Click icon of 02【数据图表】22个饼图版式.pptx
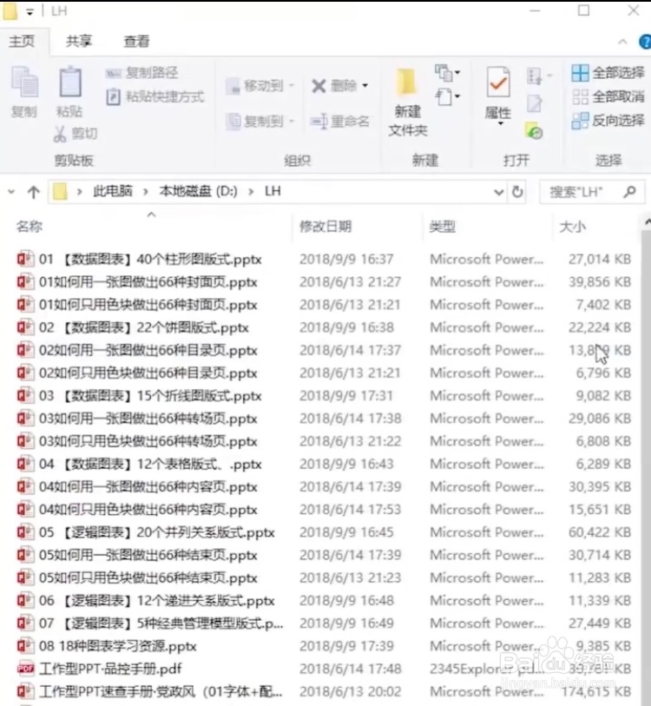Viewport: 651px width, 706px height. (25, 327)
